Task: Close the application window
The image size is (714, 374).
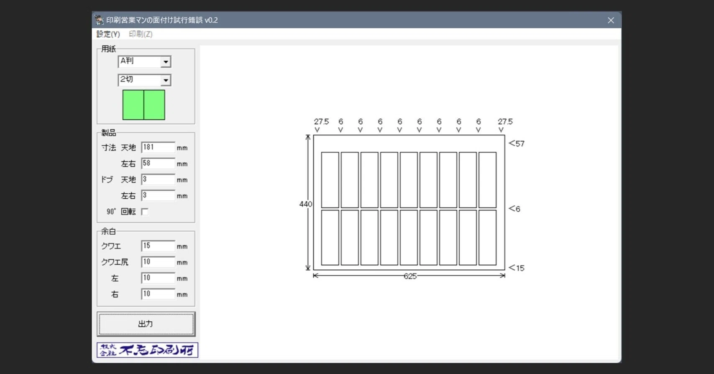Action: [x=611, y=20]
